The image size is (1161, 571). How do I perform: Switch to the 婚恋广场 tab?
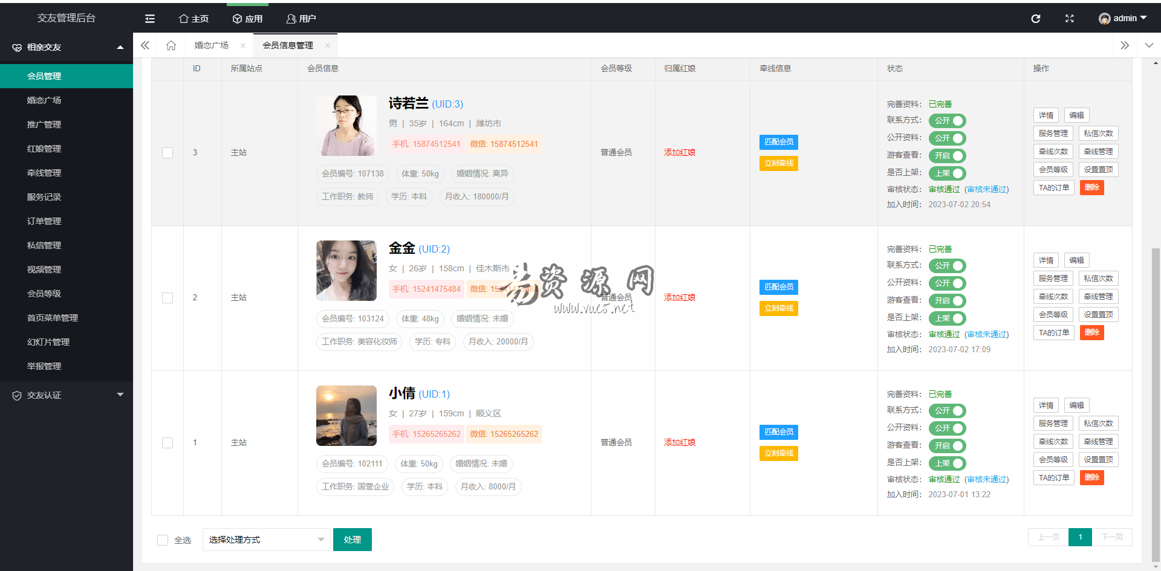pos(212,45)
